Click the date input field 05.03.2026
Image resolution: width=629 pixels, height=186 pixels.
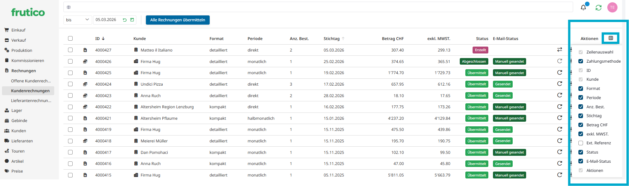coord(107,20)
